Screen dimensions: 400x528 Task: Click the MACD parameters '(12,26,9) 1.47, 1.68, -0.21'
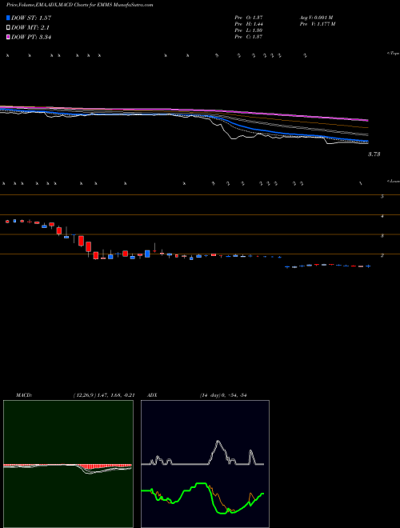104,395
